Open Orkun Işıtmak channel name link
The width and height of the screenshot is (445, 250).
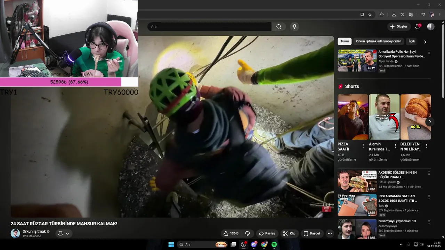(34, 231)
